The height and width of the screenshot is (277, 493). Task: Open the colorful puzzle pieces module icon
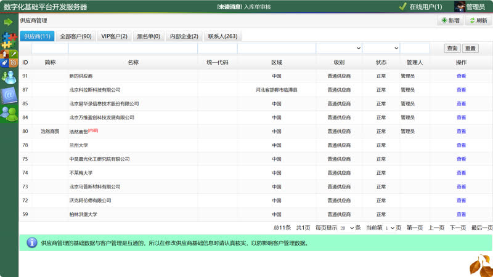(x=9, y=41)
